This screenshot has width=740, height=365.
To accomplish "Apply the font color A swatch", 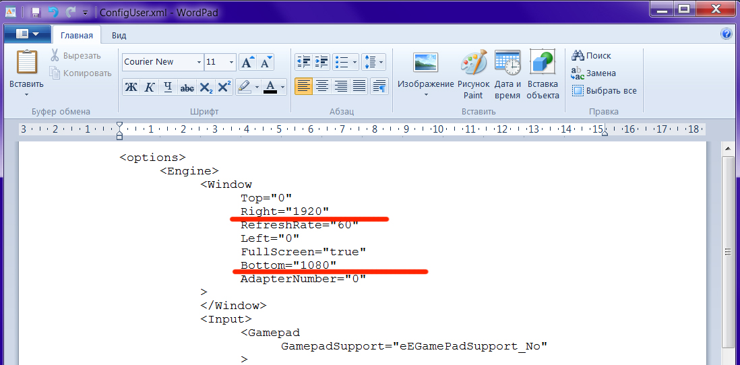I will pos(270,88).
